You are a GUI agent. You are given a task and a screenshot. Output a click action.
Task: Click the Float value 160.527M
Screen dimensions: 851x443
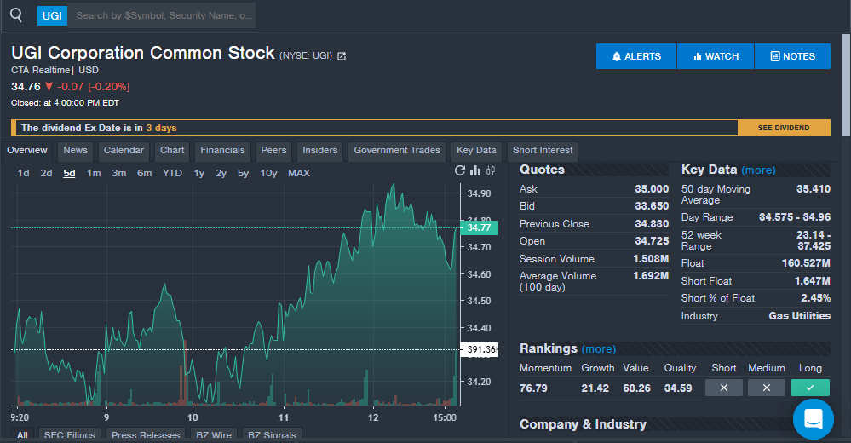point(805,262)
